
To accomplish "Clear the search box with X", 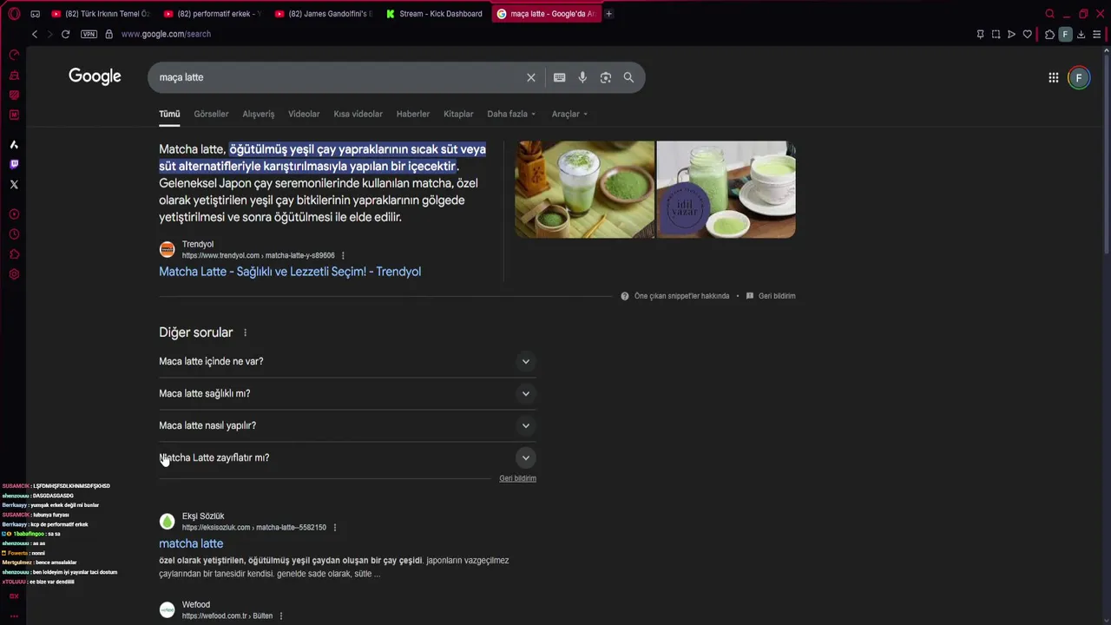I will [x=531, y=77].
